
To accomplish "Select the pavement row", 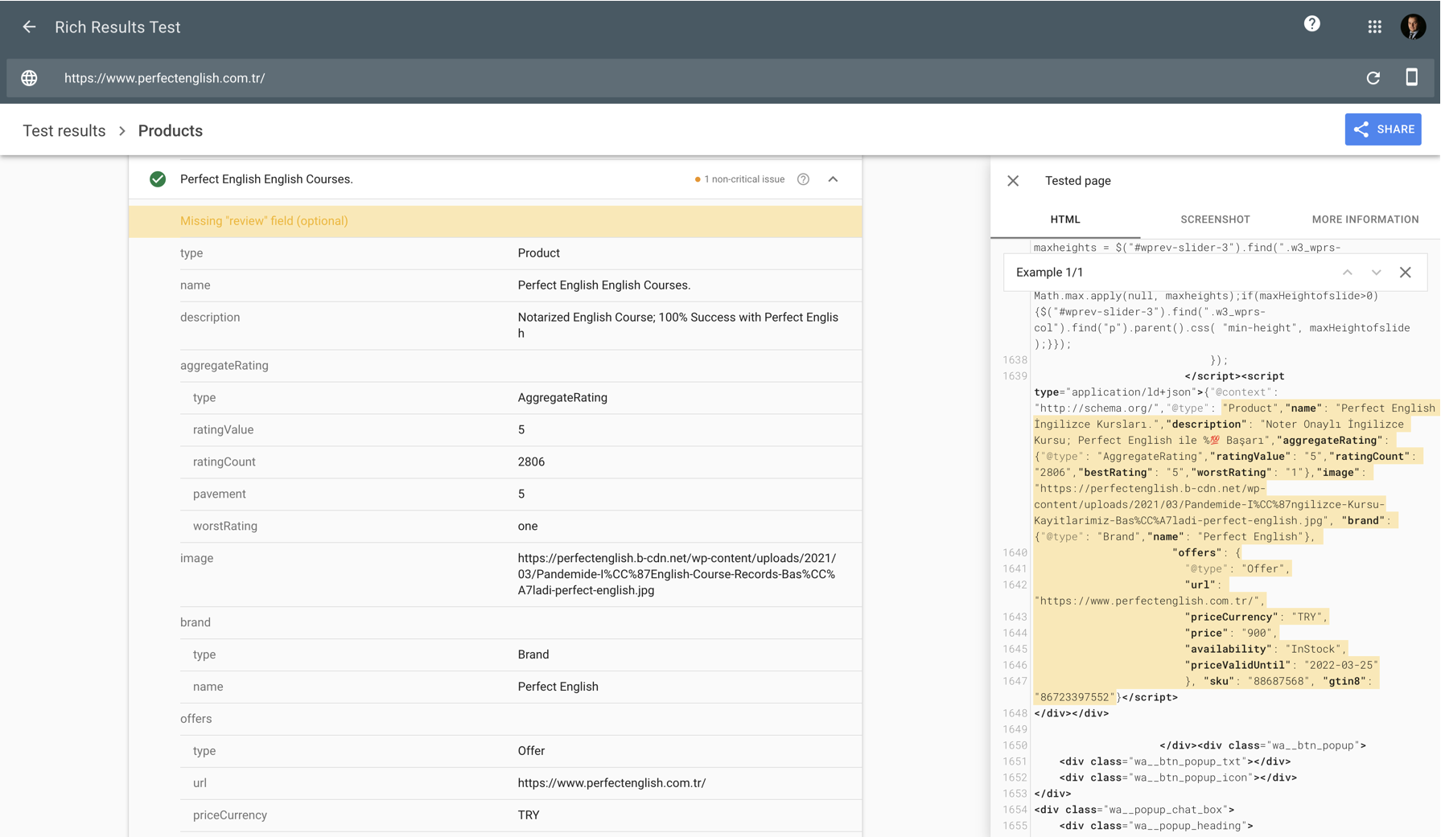I will pyautogui.click(x=521, y=494).
